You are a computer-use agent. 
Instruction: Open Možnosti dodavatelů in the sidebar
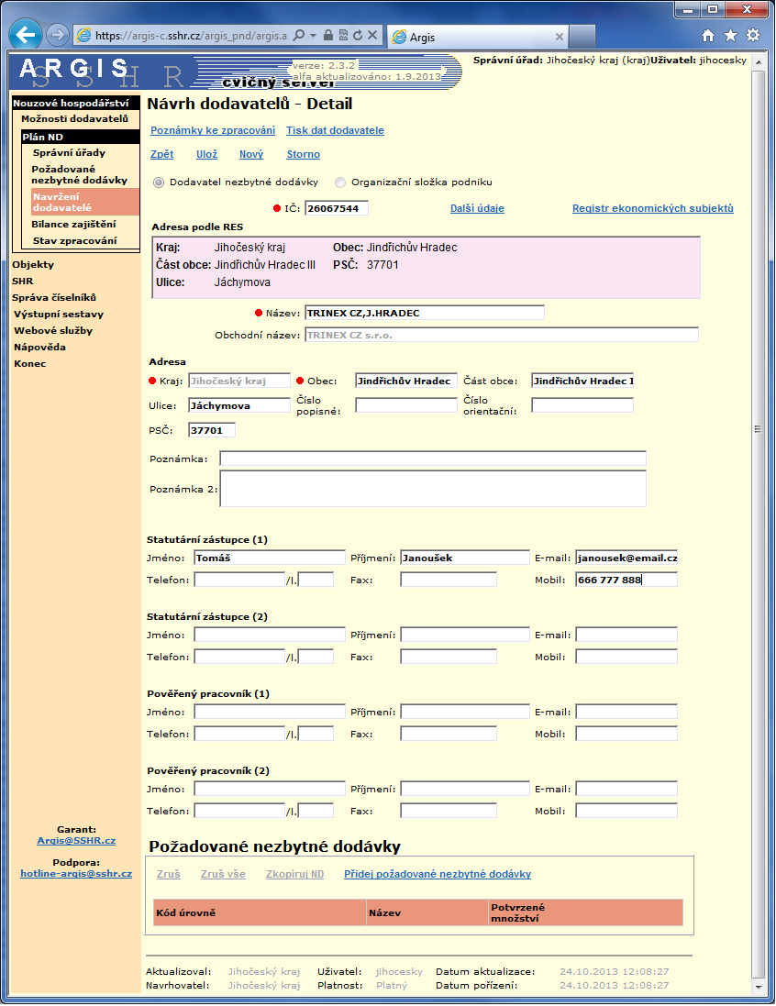[74, 118]
